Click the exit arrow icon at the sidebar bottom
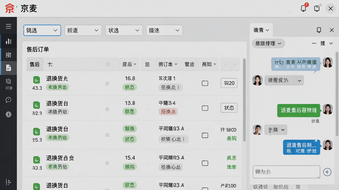Screen dimensions: 339x190 [x=8, y=182]
